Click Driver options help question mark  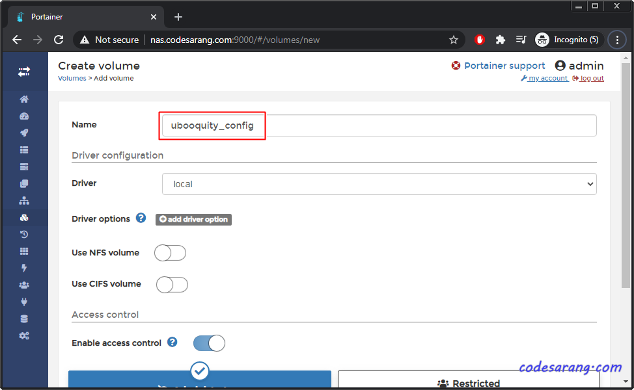[x=141, y=218]
